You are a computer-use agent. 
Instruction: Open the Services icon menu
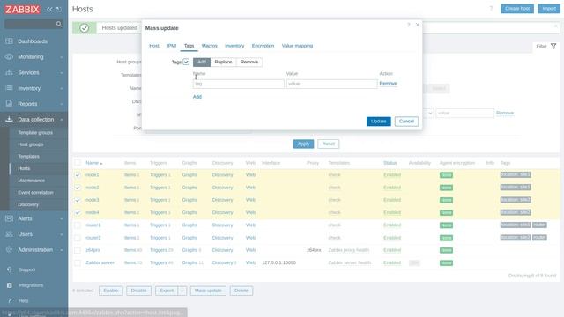[9, 72]
